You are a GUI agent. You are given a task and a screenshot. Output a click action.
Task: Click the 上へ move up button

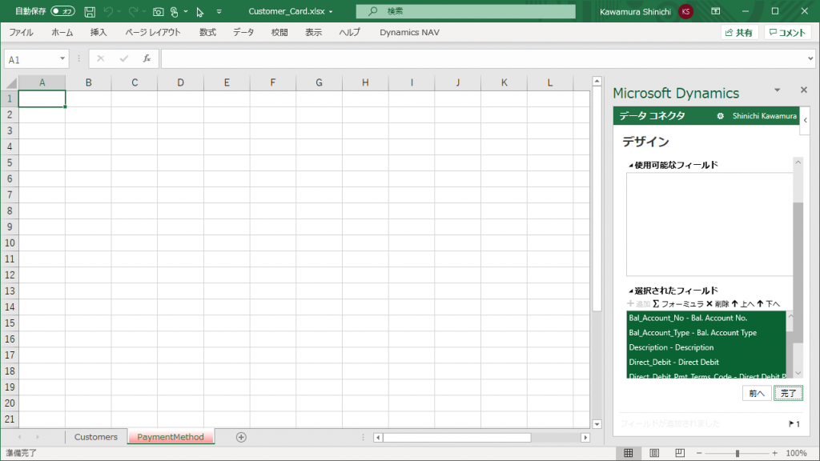click(742, 304)
